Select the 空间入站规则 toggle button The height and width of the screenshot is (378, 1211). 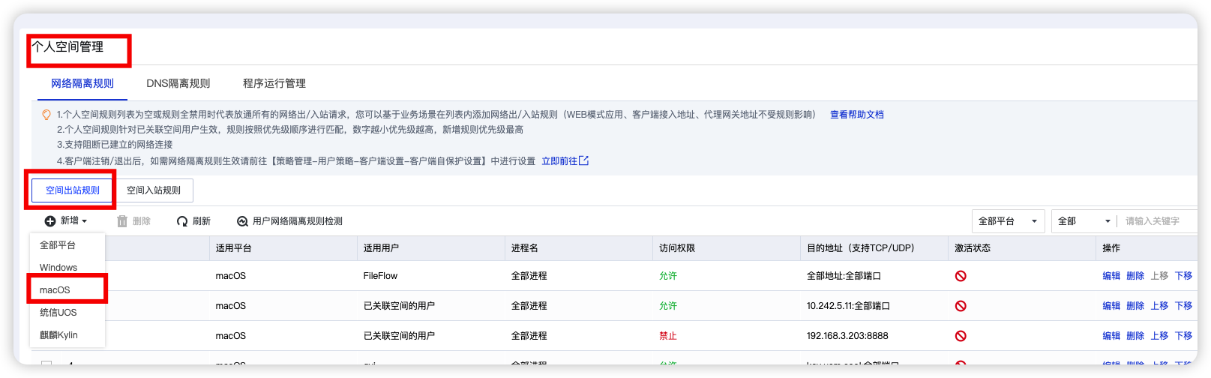pyautogui.click(x=154, y=190)
